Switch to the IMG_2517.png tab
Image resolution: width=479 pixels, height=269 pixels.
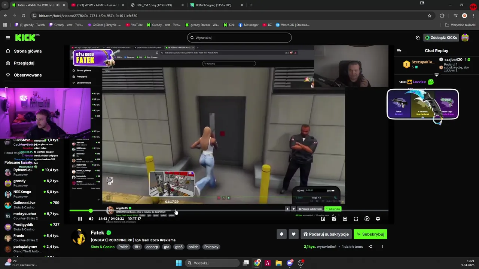coord(156,5)
